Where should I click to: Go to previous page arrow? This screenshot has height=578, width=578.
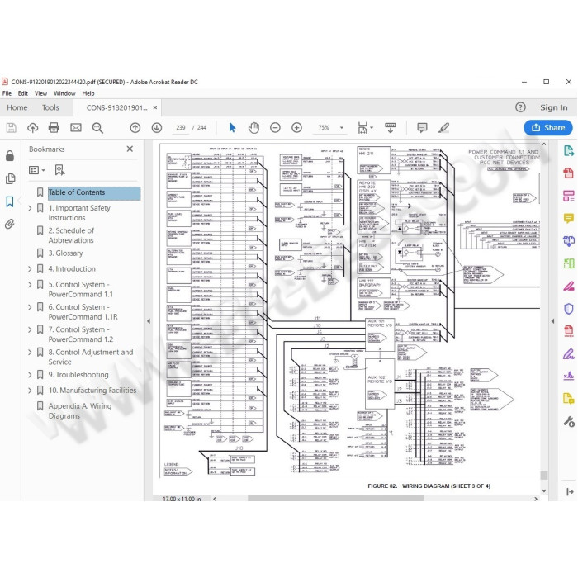coord(135,127)
